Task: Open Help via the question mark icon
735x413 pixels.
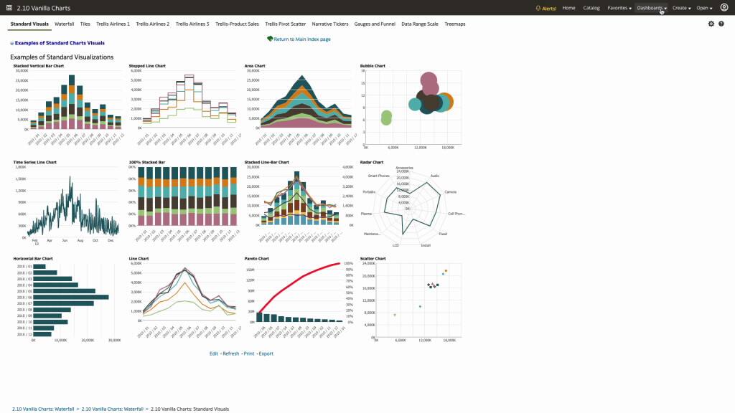Action: tap(721, 23)
